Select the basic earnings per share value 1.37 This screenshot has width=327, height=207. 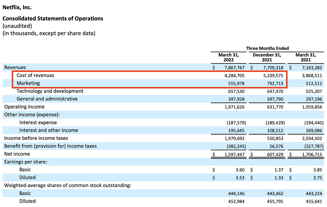[x=279, y=170]
